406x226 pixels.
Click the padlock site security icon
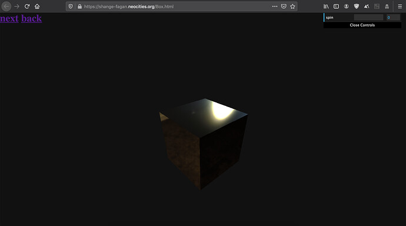[79, 6]
